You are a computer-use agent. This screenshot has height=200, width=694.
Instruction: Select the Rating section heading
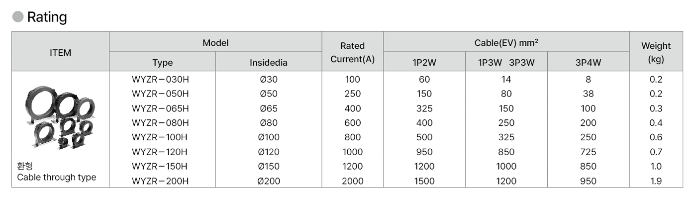(x=47, y=17)
